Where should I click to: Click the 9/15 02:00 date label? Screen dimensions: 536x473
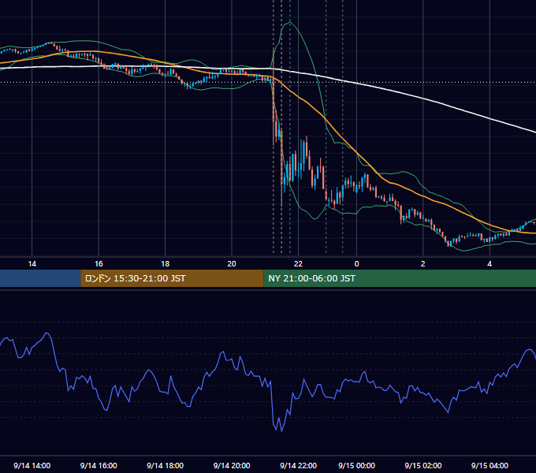[x=422, y=465]
